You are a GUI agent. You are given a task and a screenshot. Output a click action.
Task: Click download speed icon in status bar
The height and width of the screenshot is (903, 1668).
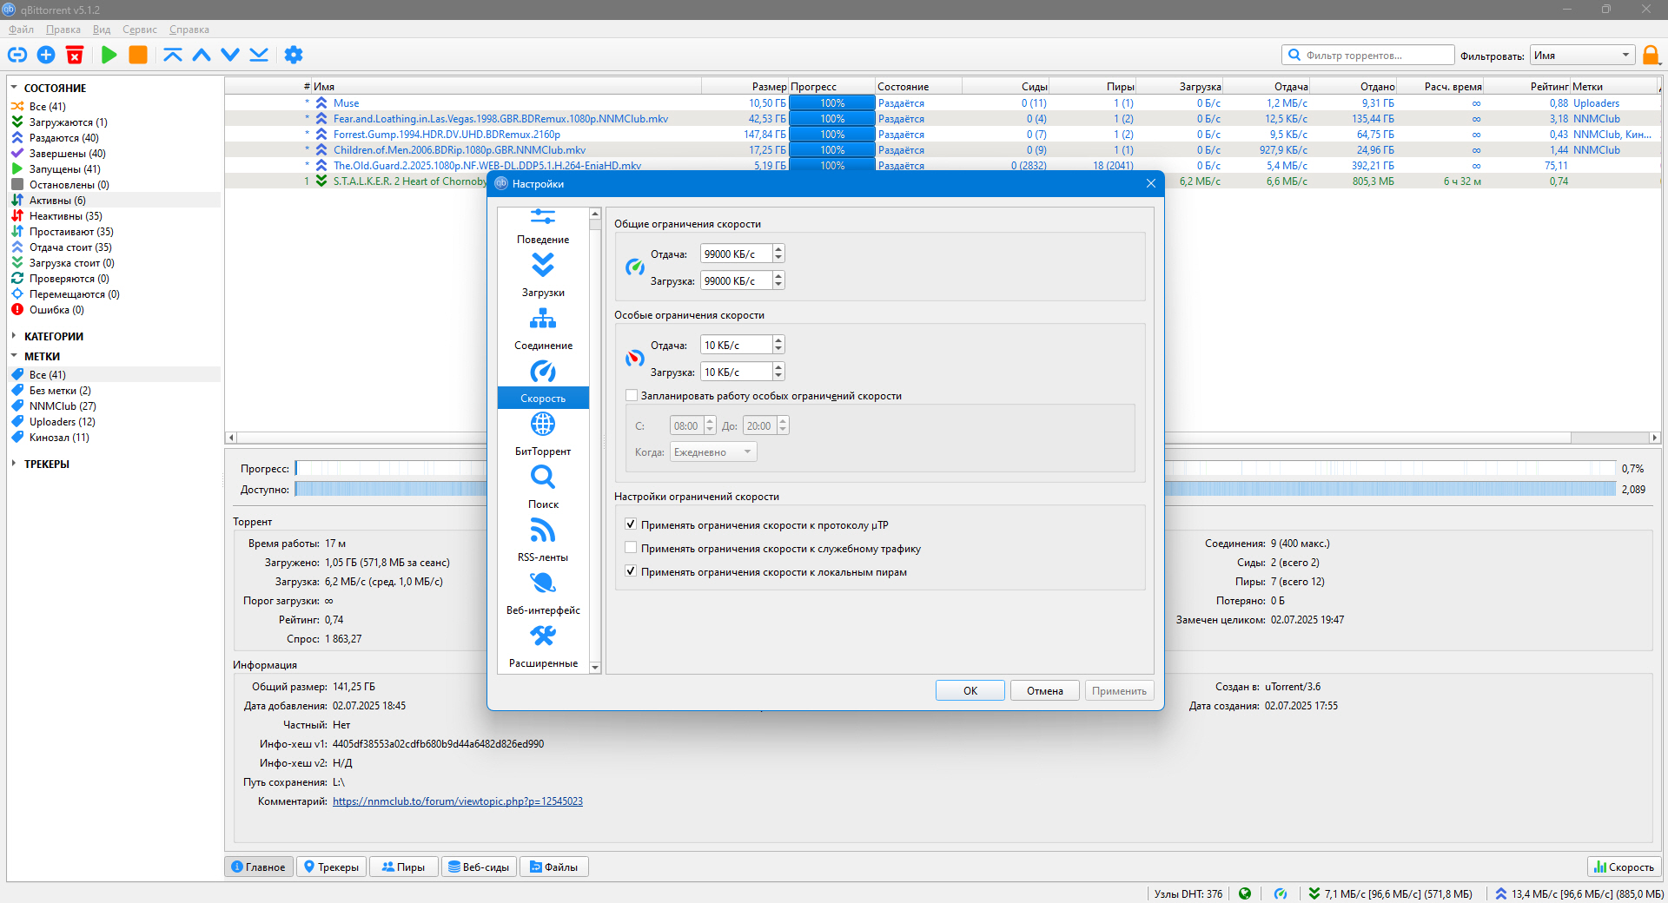pyautogui.click(x=1314, y=893)
